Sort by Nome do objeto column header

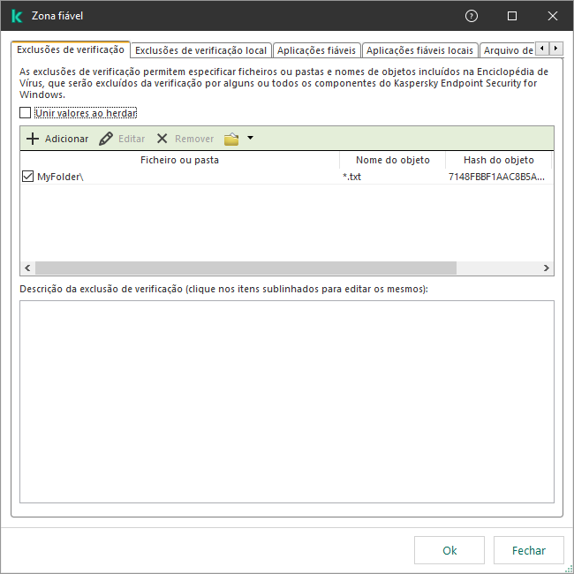[x=392, y=160]
